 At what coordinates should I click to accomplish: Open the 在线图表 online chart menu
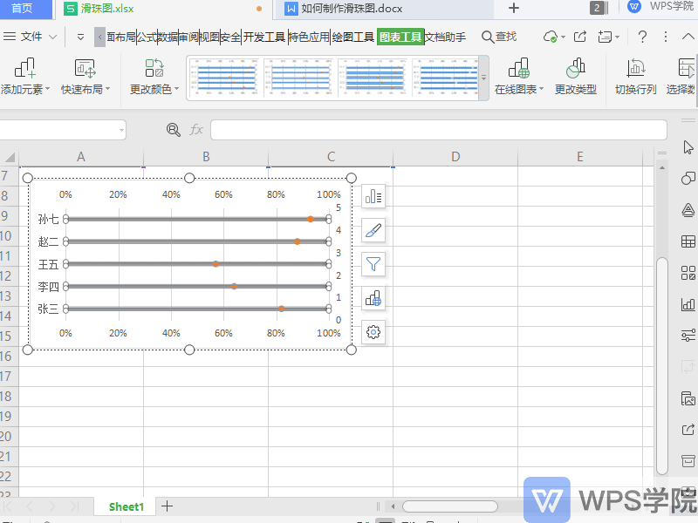pos(518,77)
